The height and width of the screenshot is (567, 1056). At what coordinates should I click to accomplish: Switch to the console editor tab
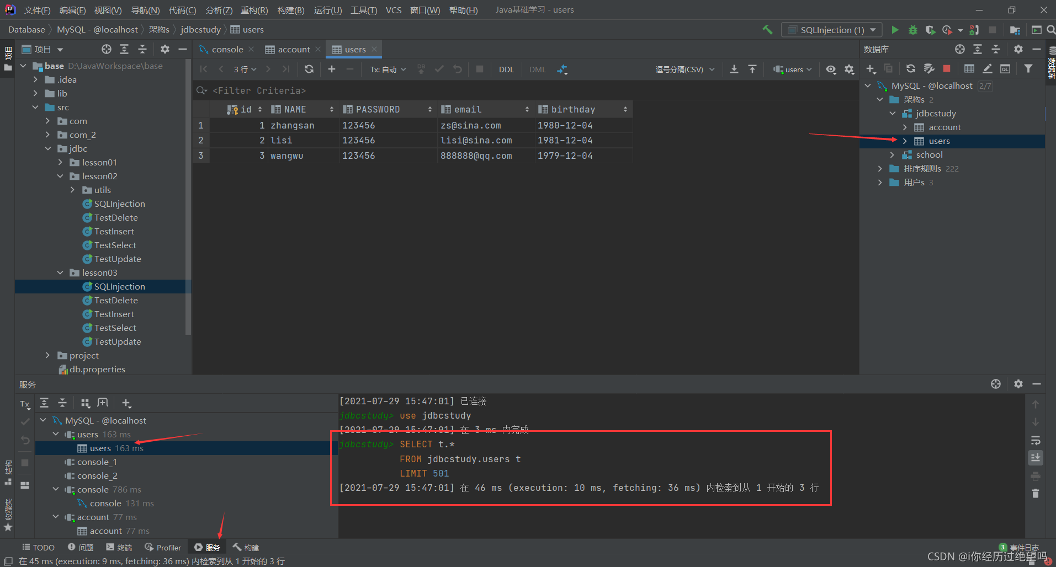pyautogui.click(x=227, y=49)
